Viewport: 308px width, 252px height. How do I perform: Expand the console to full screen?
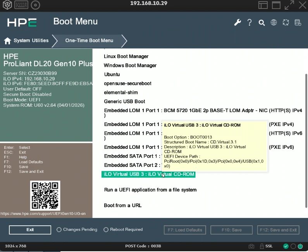tap(289, 5)
